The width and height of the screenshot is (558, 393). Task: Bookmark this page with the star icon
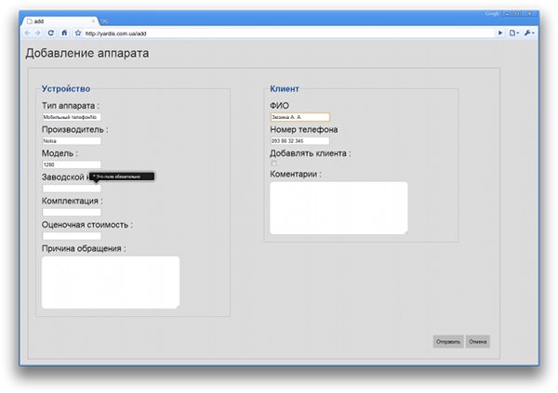[78, 33]
